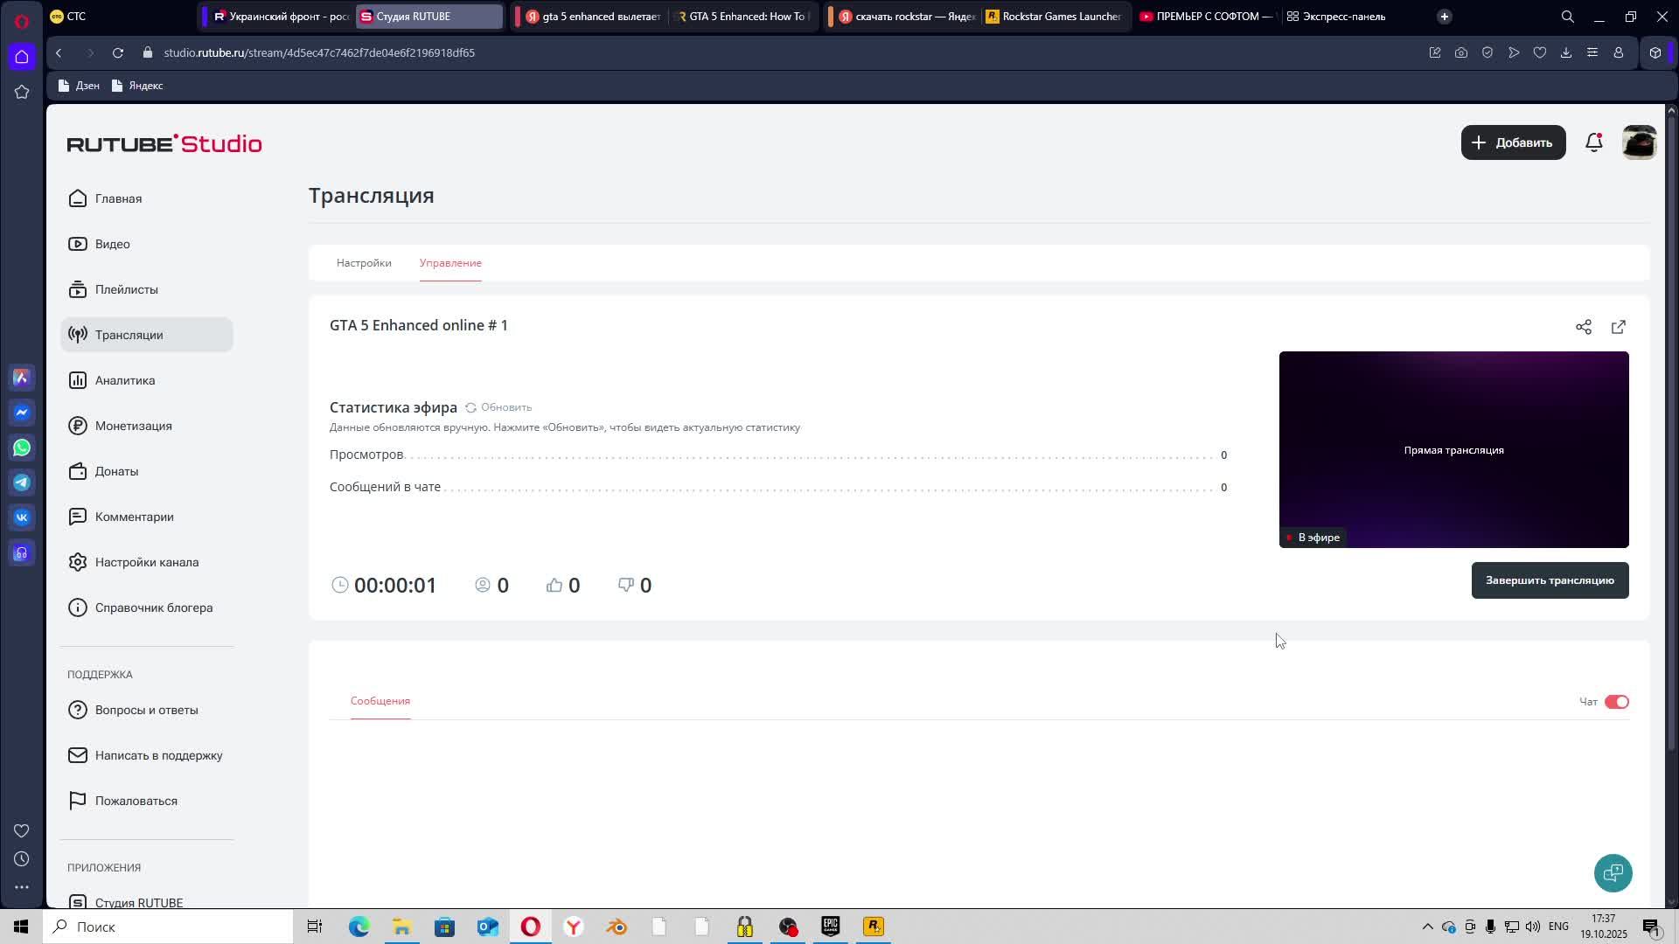Open the support chat floating button
1679x944 pixels.
coord(1613,872)
